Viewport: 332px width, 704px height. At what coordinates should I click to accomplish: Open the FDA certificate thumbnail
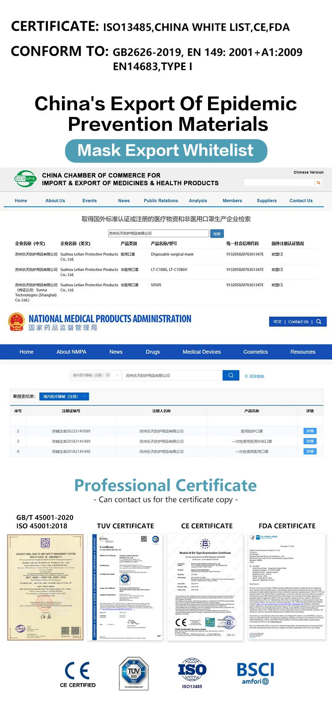coord(287,587)
